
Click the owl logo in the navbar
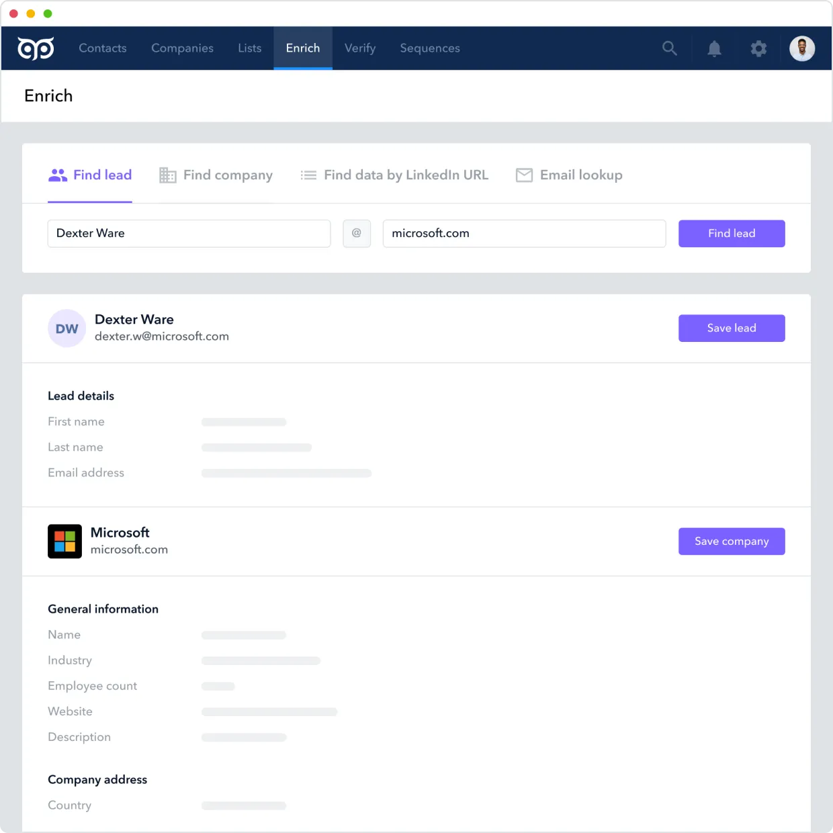(36, 48)
